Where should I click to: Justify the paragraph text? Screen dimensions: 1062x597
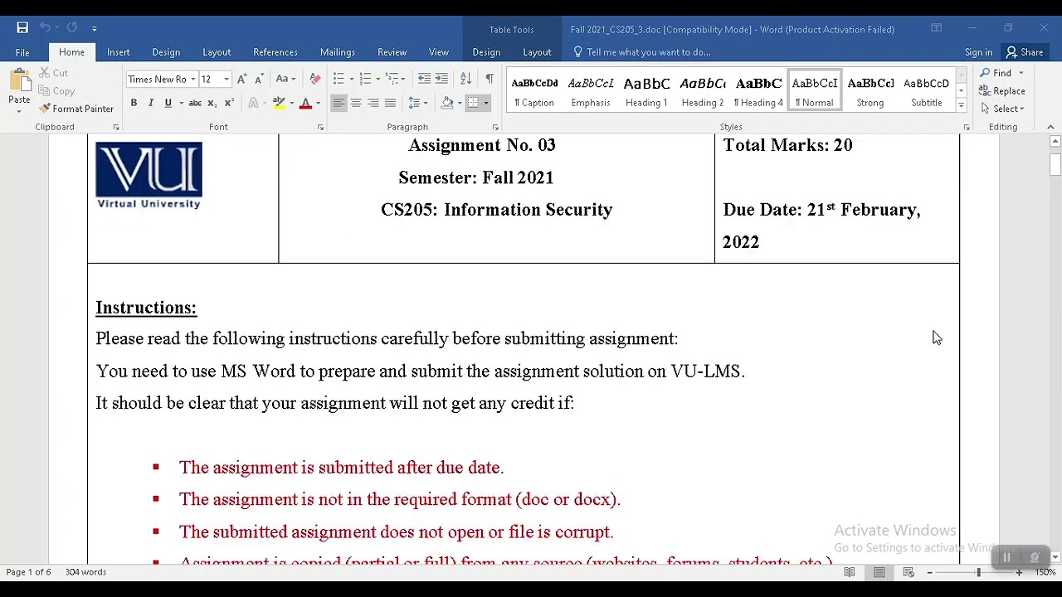pyautogui.click(x=390, y=103)
